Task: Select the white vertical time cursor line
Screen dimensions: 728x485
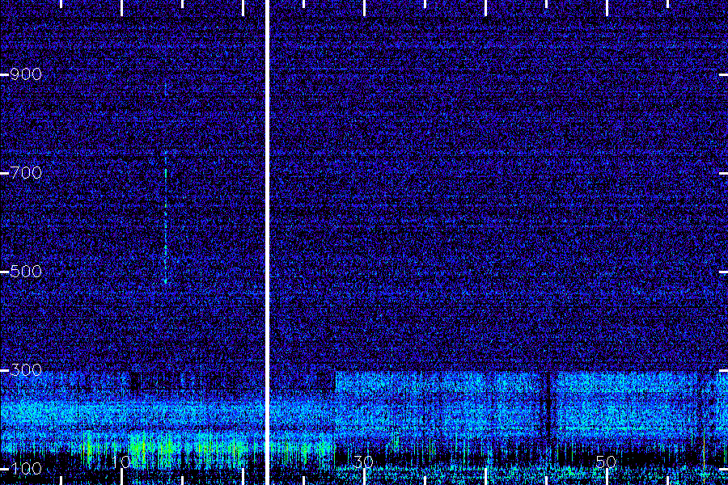Action: pos(267,242)
